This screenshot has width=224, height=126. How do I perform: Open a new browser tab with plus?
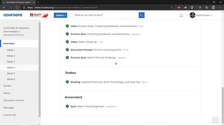[x=38, y=2]
